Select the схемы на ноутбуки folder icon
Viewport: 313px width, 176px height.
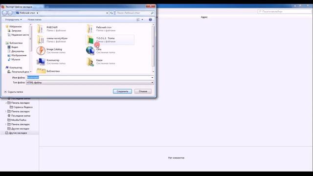41,40
